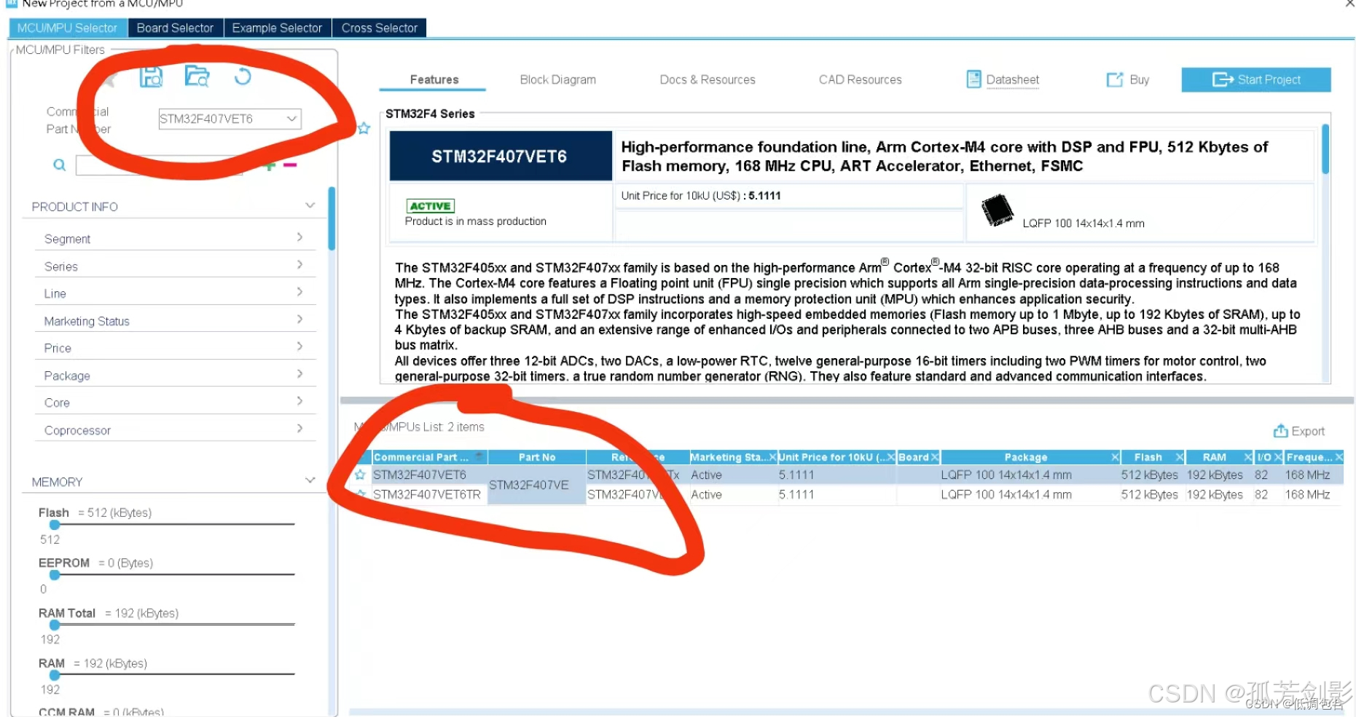Image resolution: width=1356 pixels, height=717 pixels.
Task: Remove the Frequency column via its X
Action: coord(1339,457)
